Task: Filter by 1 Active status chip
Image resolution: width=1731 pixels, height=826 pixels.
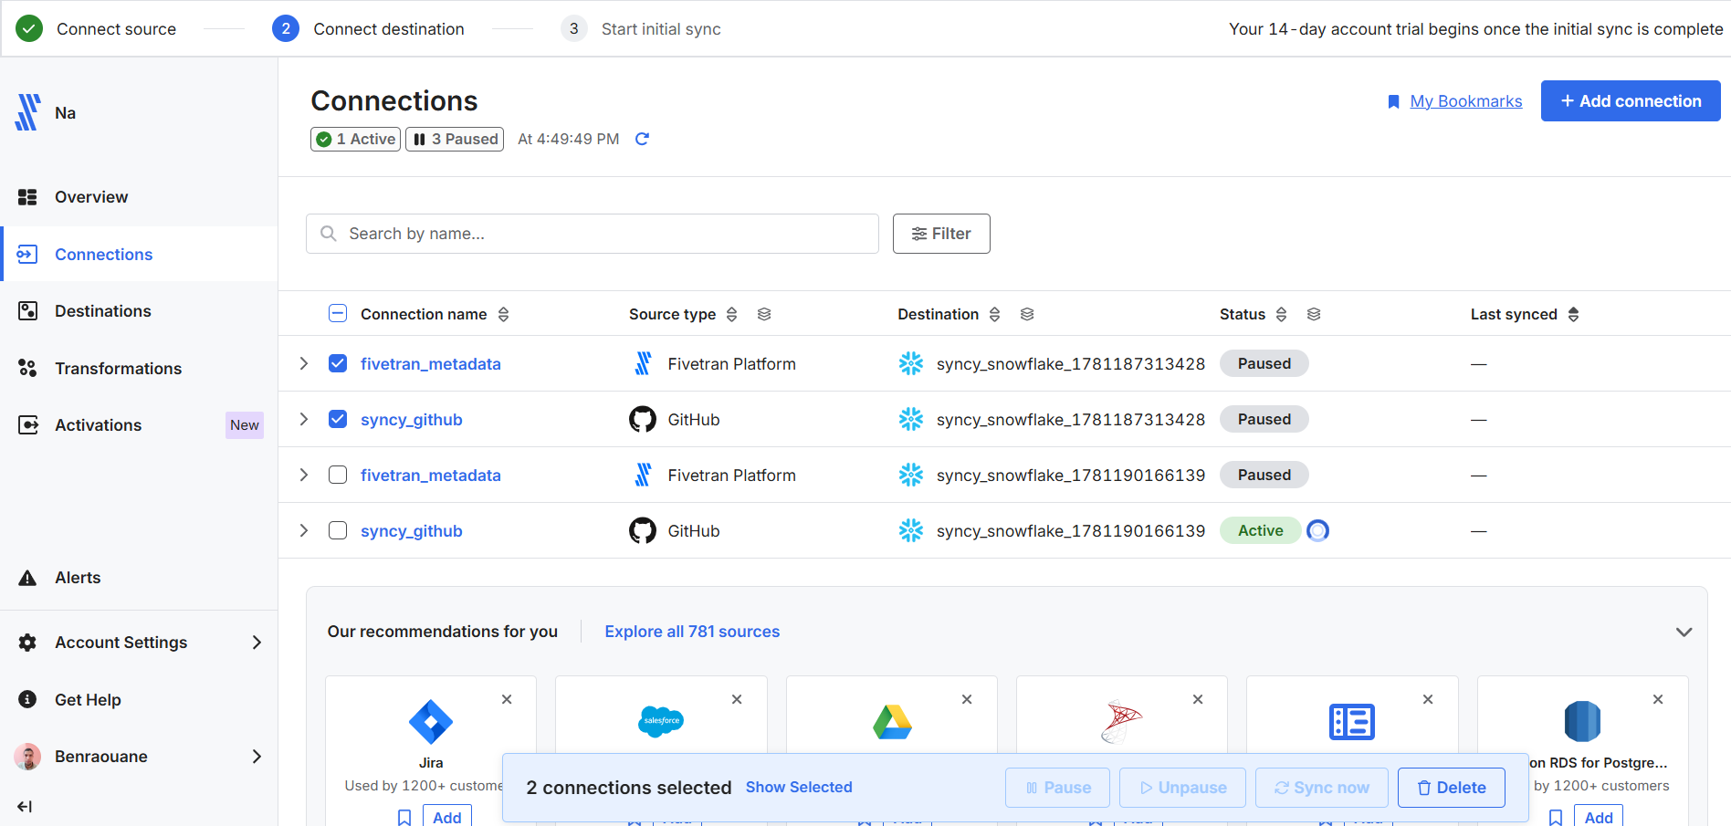Action: pyautogui.click(x=356, y=139)
